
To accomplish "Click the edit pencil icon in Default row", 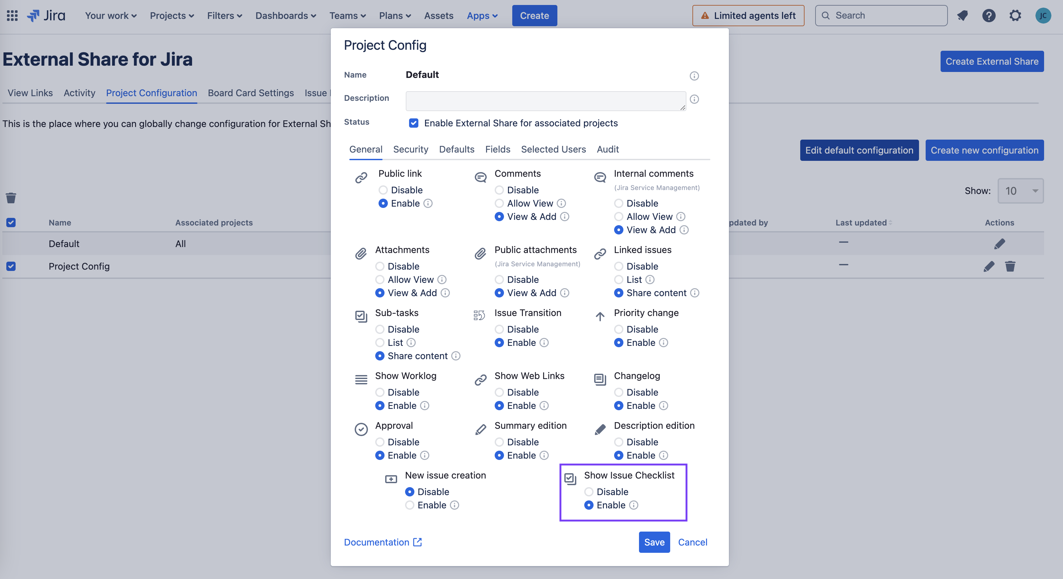I will [x=999, y=244].
